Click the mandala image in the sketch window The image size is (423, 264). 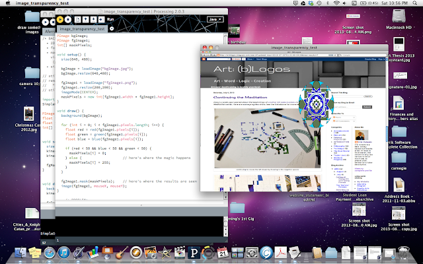(316, 104)
